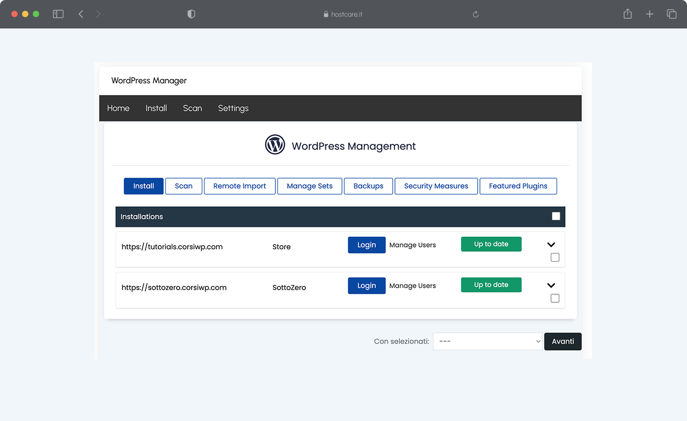Log in to tutorials.corsiwp.com site
The image size is (687, 421).
pyautogui.click(x=367, y=245)
